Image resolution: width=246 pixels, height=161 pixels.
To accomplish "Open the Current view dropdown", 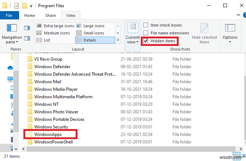I will [133, 36].
